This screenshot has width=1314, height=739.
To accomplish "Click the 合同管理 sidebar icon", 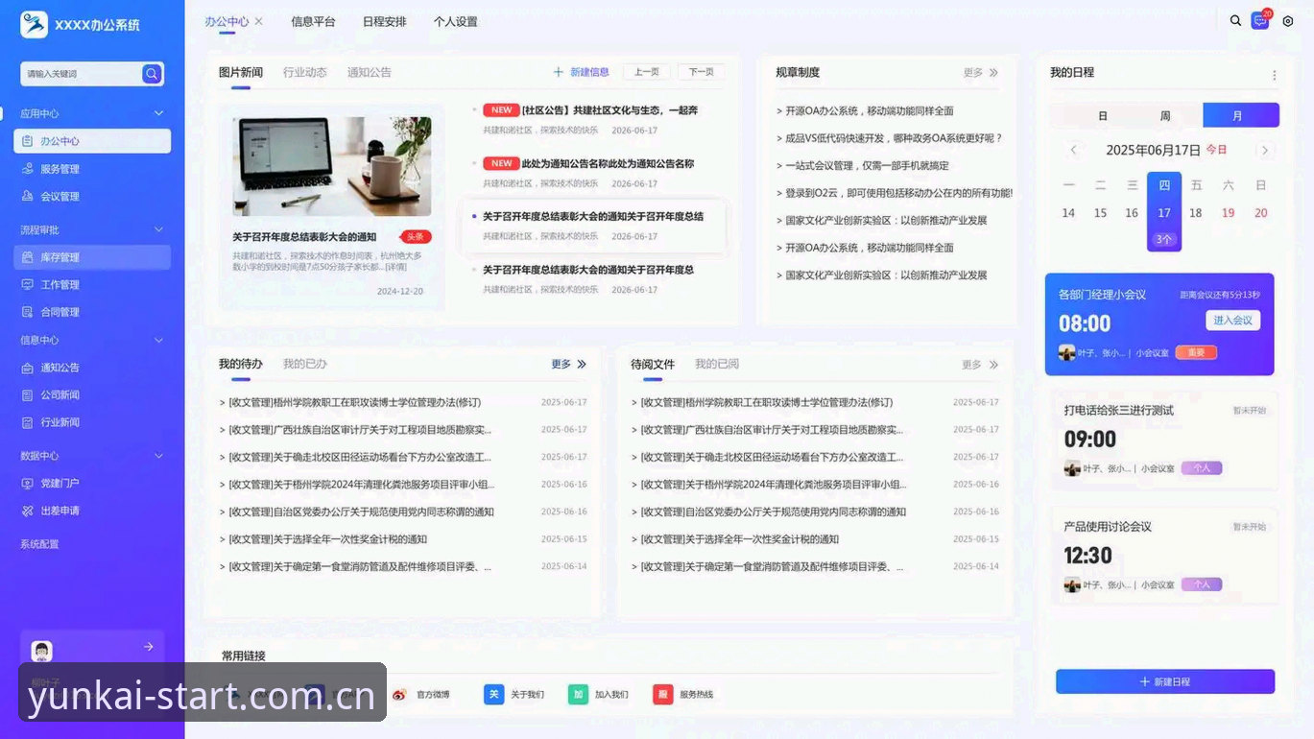I will [x=28, y=312].
